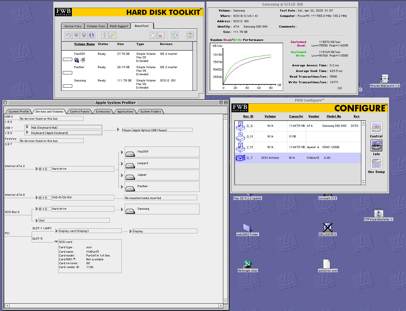Click Profiler vertical scrollbar down arrow
Screen dimensions: 406x311
pyautogui.click(x=225, y=301)
